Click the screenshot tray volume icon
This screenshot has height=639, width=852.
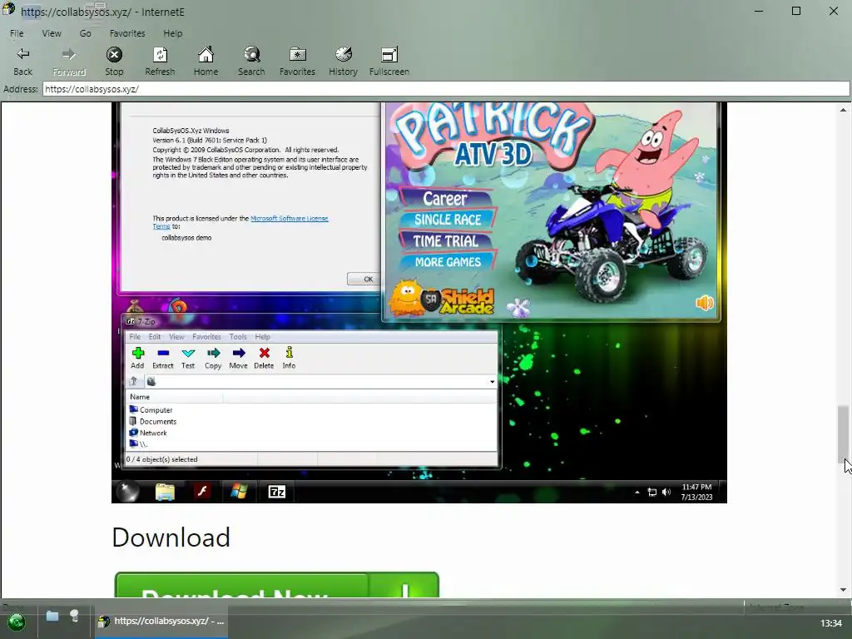(x=666, y=493)
